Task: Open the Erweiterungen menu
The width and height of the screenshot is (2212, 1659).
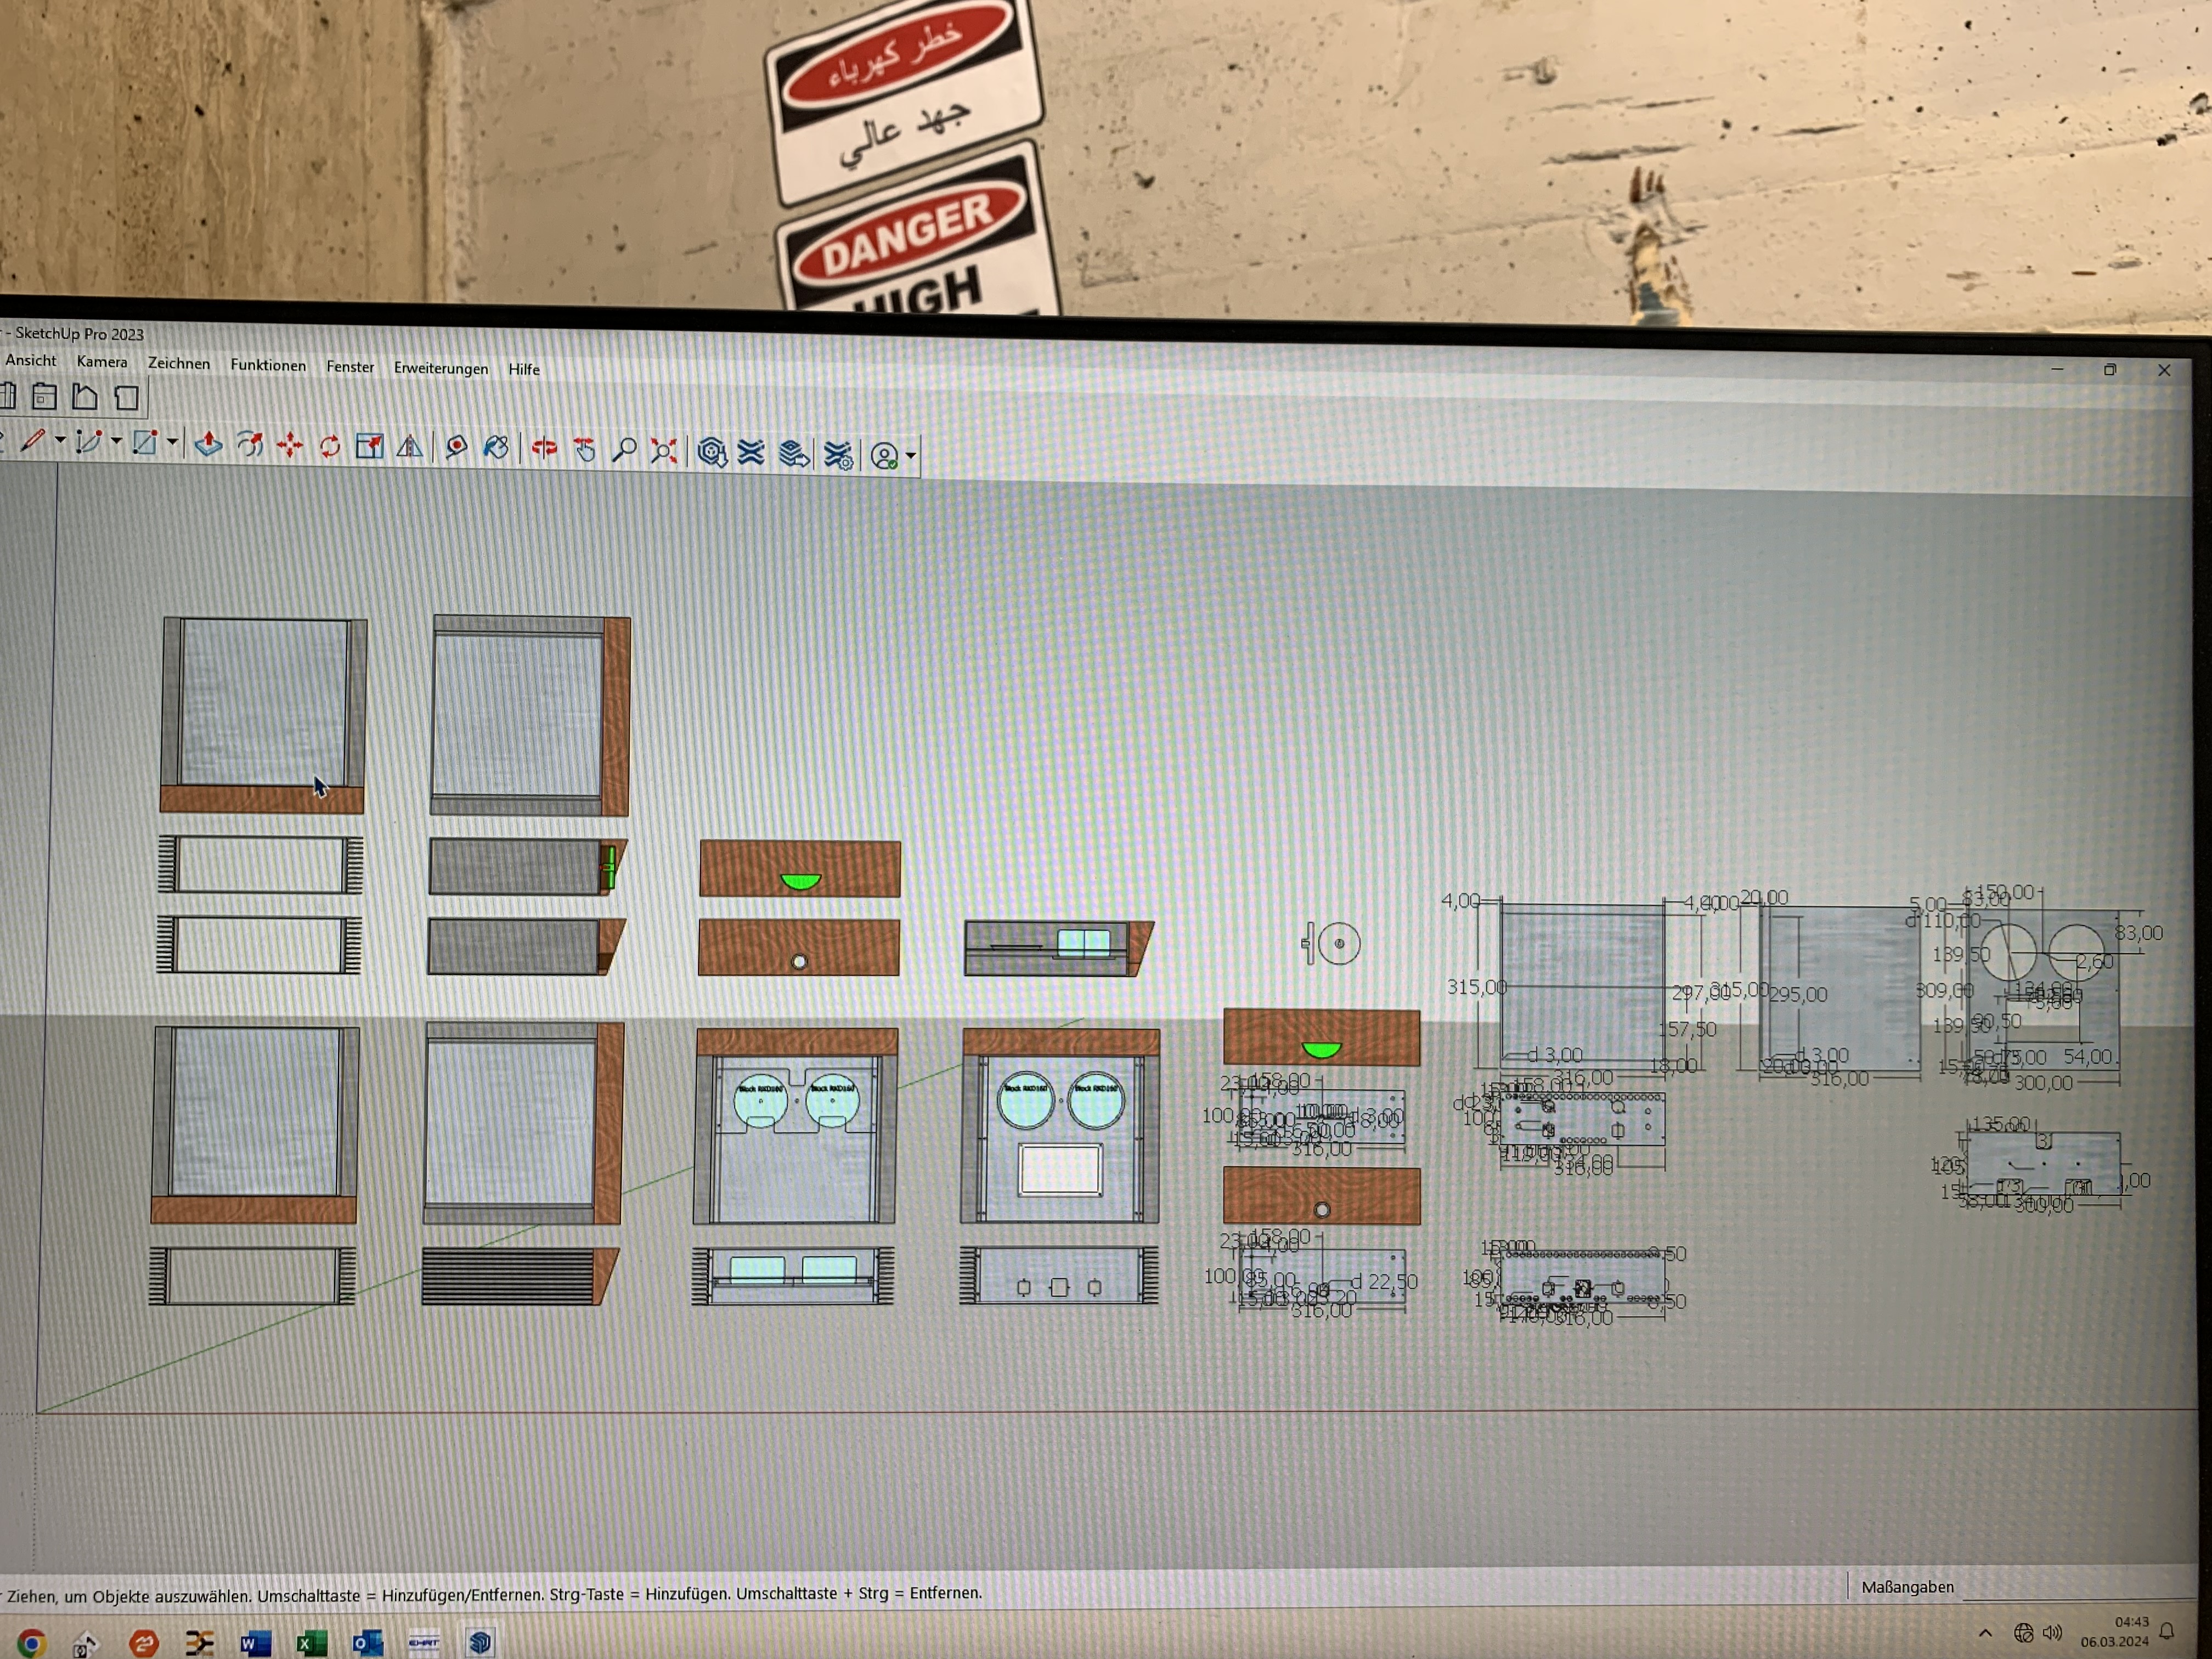Action: pyautogui.click(x=441, y=368)
